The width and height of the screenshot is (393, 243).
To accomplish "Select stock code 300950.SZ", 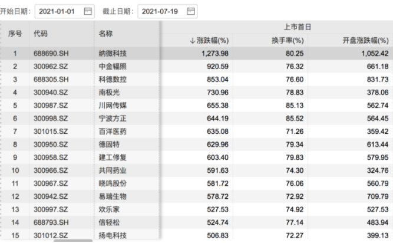I will 51,145.
